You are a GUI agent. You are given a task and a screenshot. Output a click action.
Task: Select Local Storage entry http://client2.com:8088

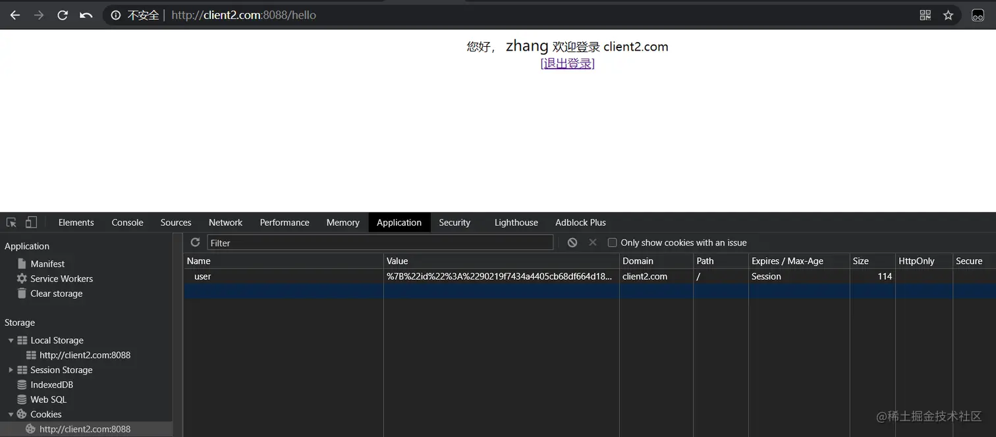[85, 355]
